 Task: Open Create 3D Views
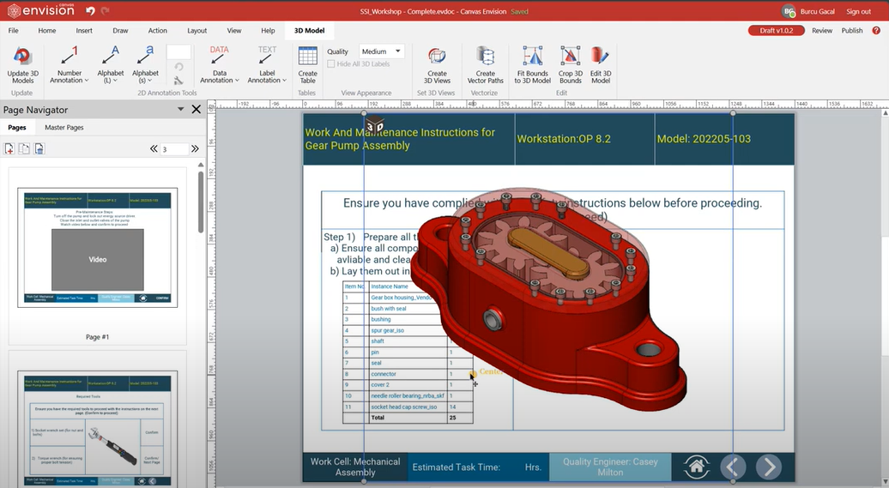[x=437, y=57]
